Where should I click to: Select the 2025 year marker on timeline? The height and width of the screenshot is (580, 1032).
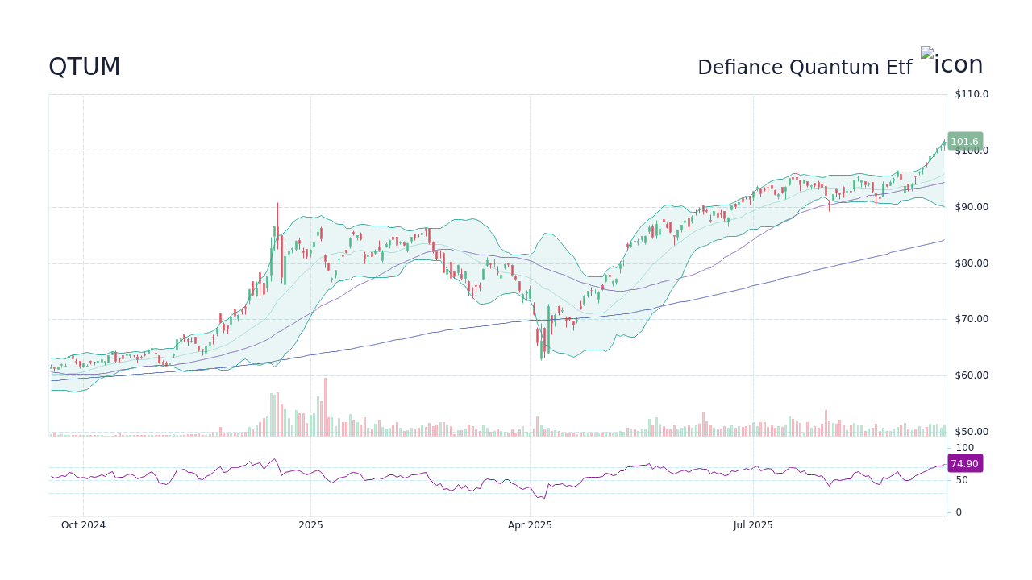[310, 524]
